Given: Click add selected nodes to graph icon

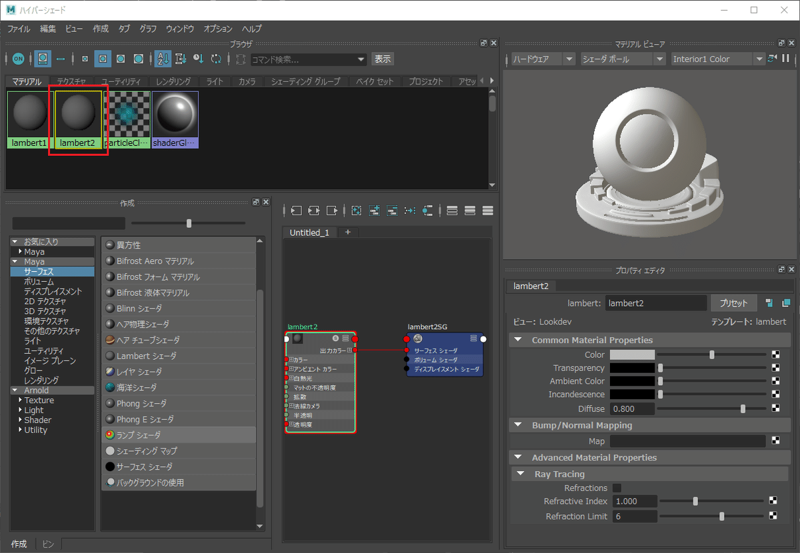Looking at the screenshot, I should coord(374,211).
